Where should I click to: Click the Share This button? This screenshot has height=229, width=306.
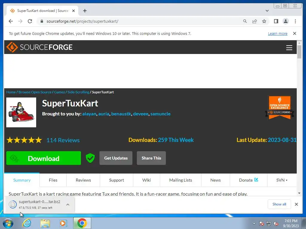[151, 158]
